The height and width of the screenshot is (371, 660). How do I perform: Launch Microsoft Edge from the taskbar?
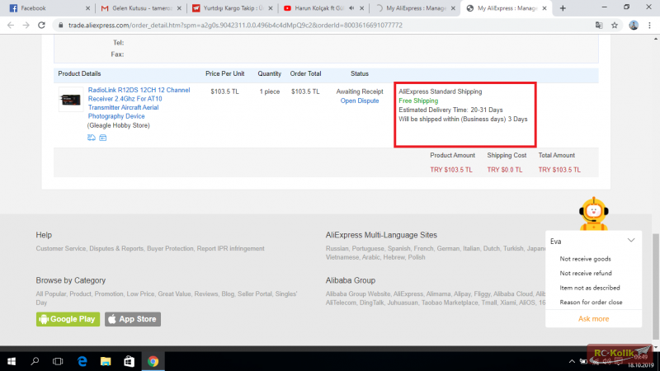(x=82, y=361)
